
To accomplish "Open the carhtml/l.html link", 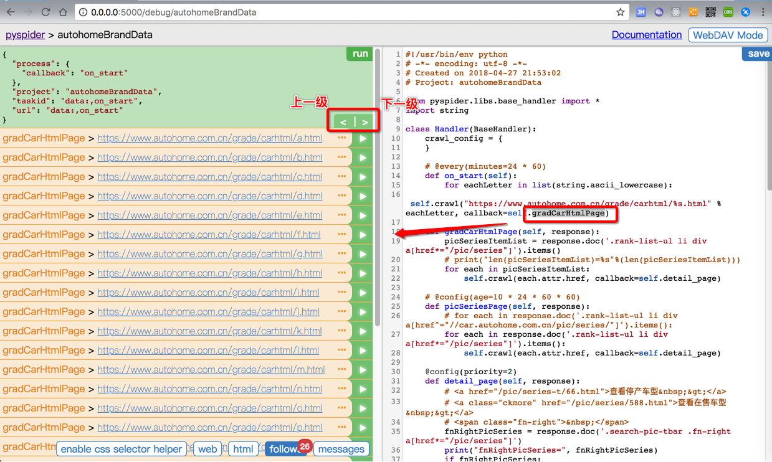I will (x=208, y=351).
